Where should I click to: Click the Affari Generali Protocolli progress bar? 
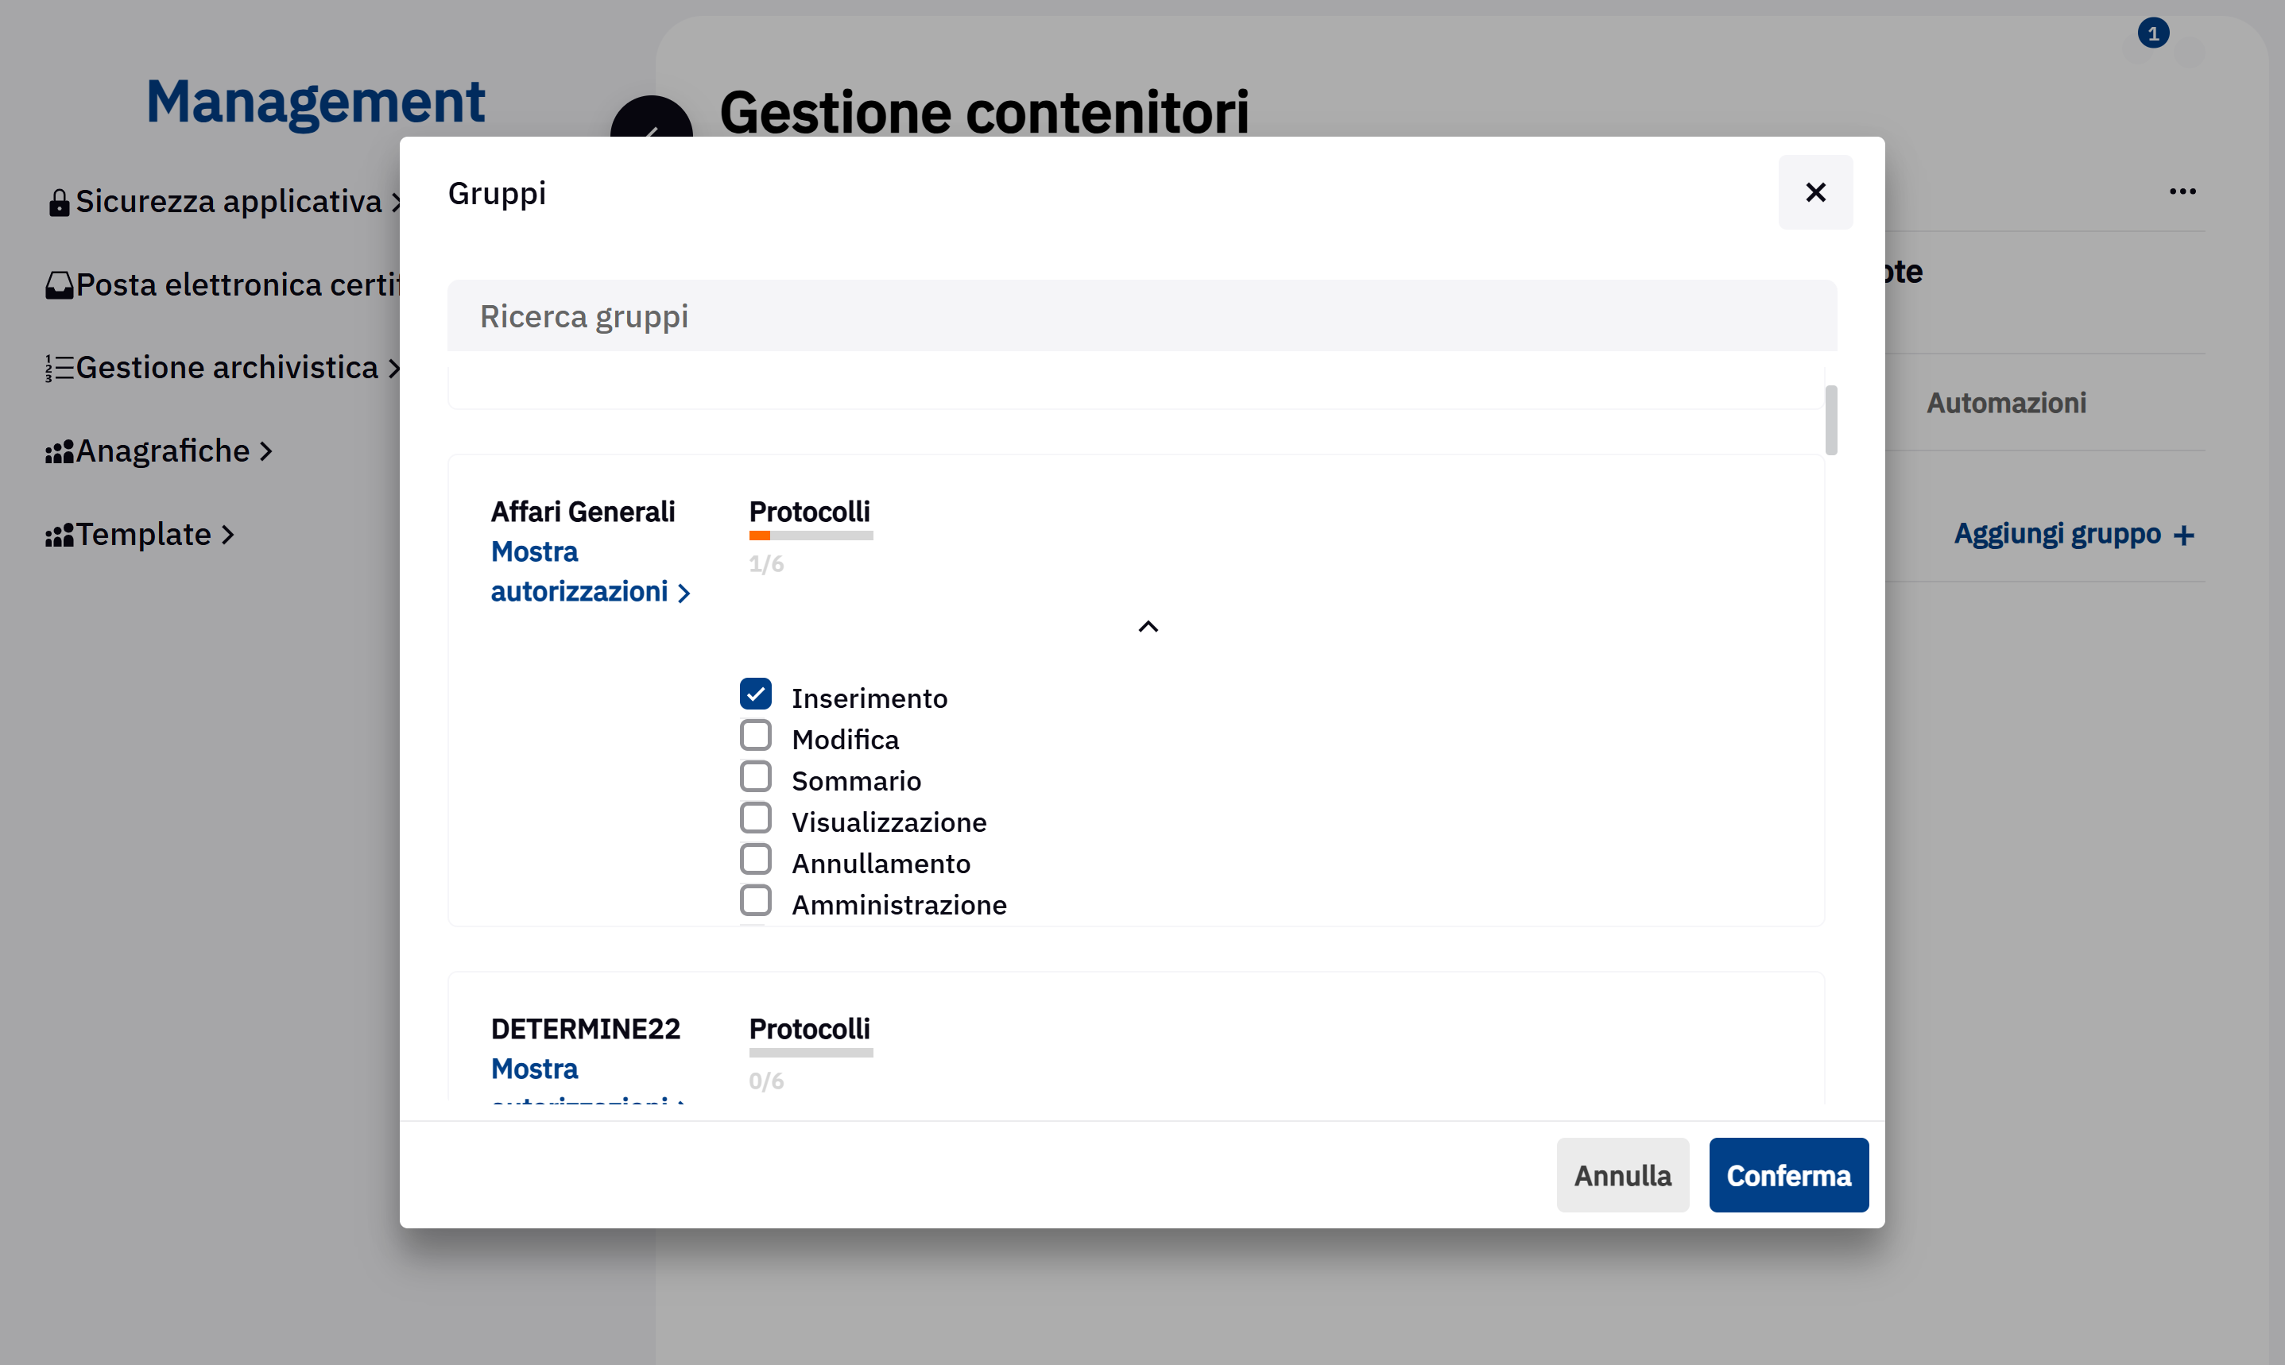(811, 536)
